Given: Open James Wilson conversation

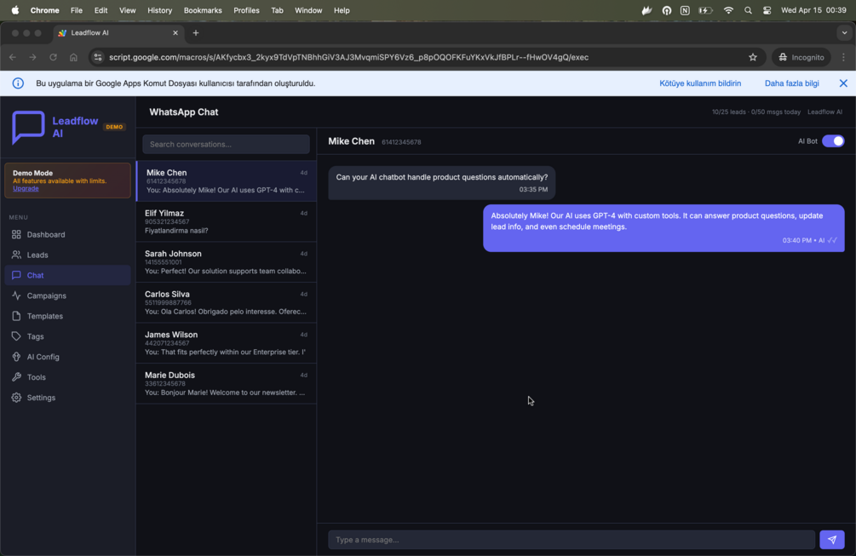Looking at the screenshot, I should point(227,343).
